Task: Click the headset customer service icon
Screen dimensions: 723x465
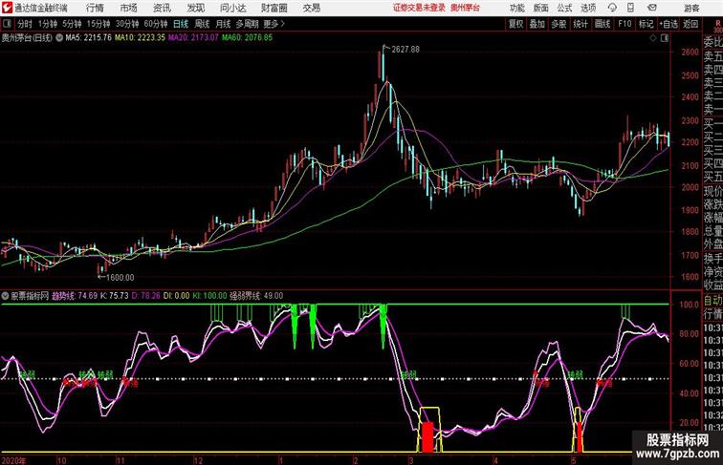Action: tap(612, 8)
